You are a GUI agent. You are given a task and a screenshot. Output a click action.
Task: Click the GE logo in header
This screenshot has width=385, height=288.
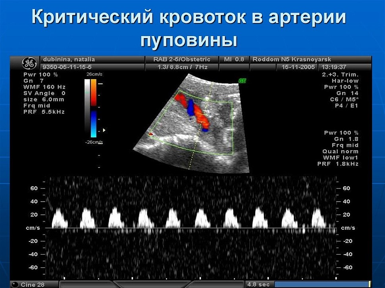29,63
